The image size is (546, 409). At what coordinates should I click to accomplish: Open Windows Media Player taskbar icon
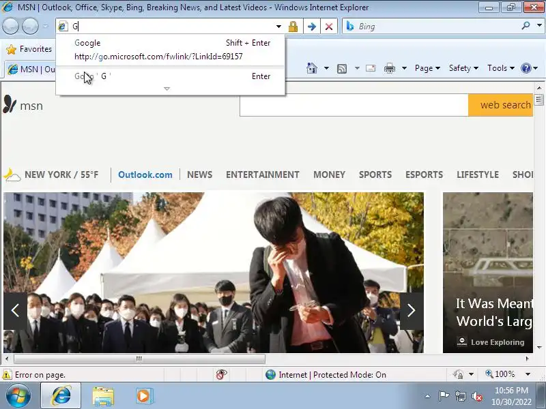pyautogui.click(x=144, y=396)
